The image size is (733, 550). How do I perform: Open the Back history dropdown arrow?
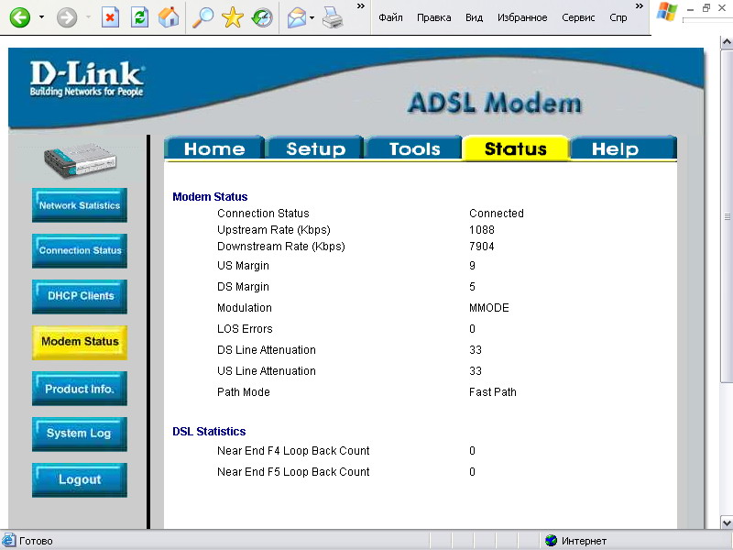coord(41,17)
